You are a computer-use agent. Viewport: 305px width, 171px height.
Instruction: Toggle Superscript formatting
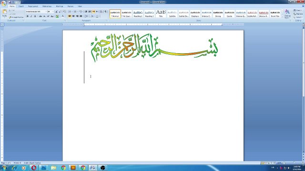(x=48, y=16)
